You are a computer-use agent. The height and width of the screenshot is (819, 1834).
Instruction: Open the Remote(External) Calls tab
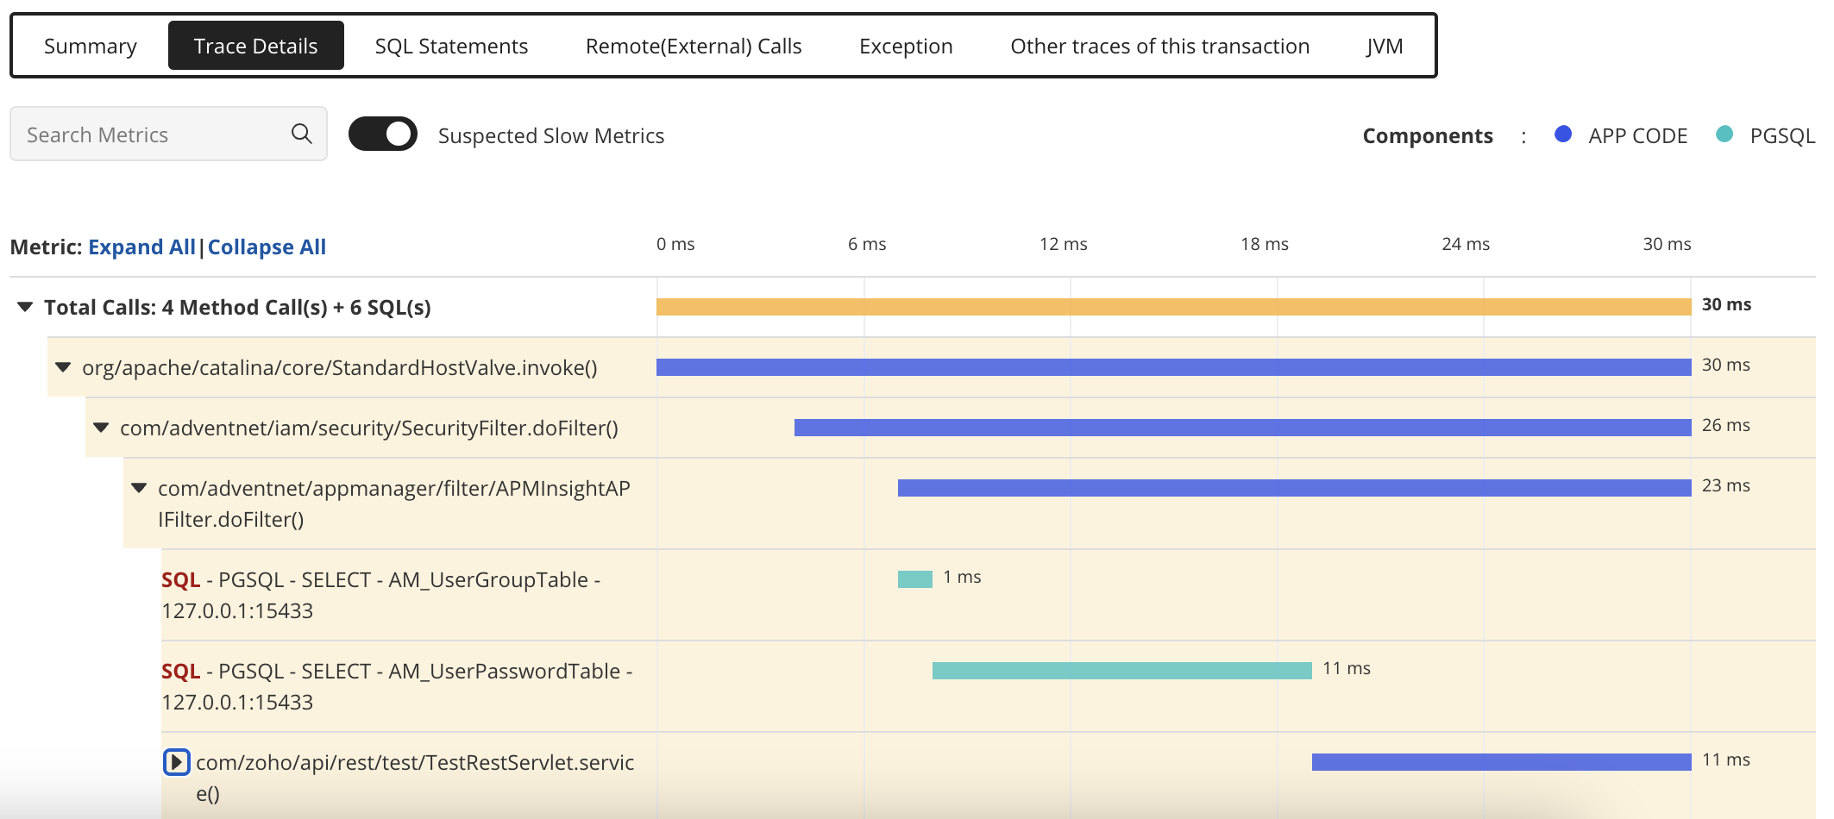pos(694,45)
